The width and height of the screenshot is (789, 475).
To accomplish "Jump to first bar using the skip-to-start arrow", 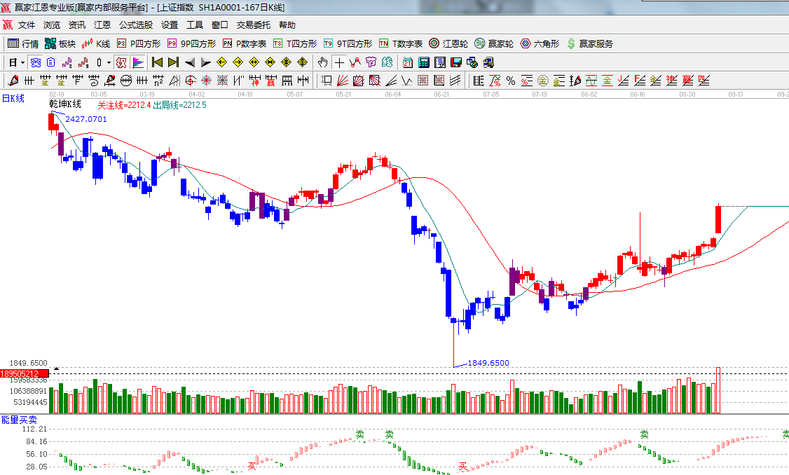I will tap(157, 62).
